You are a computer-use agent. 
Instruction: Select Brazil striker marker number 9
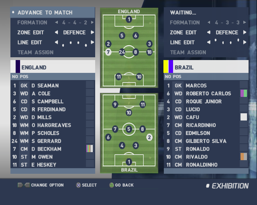115,105
